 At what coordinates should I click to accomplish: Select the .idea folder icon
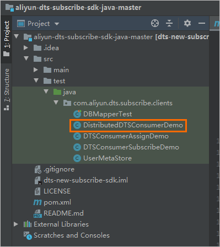tap(37, 48)
